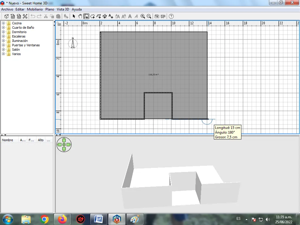Create a photo of the 3D view
The image size is (300, 225).
[157, 16]
